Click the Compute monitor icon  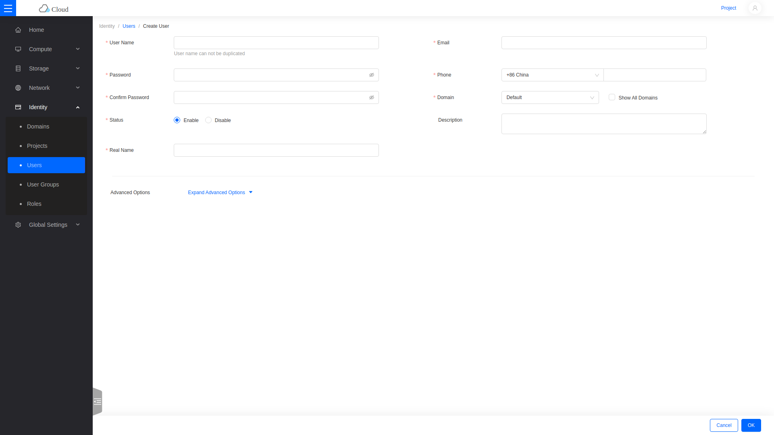pyautogui.click(x=18, y=49)
